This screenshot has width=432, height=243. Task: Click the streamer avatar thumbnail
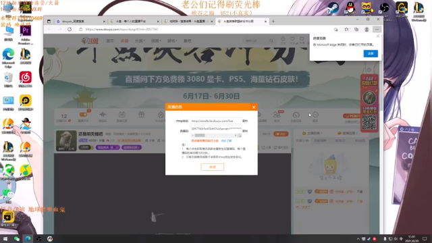click(x=66, y=141)
